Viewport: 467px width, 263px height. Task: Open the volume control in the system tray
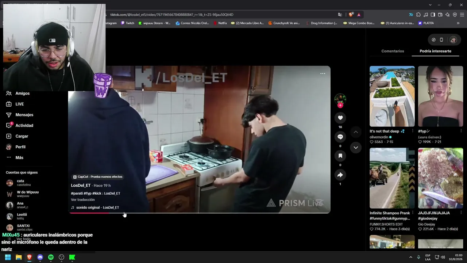coord(443,257)
